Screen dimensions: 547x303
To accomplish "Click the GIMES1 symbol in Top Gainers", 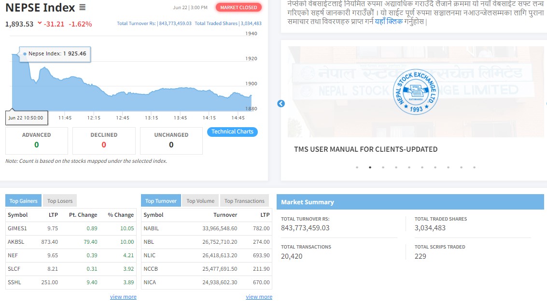I will 17,228.
